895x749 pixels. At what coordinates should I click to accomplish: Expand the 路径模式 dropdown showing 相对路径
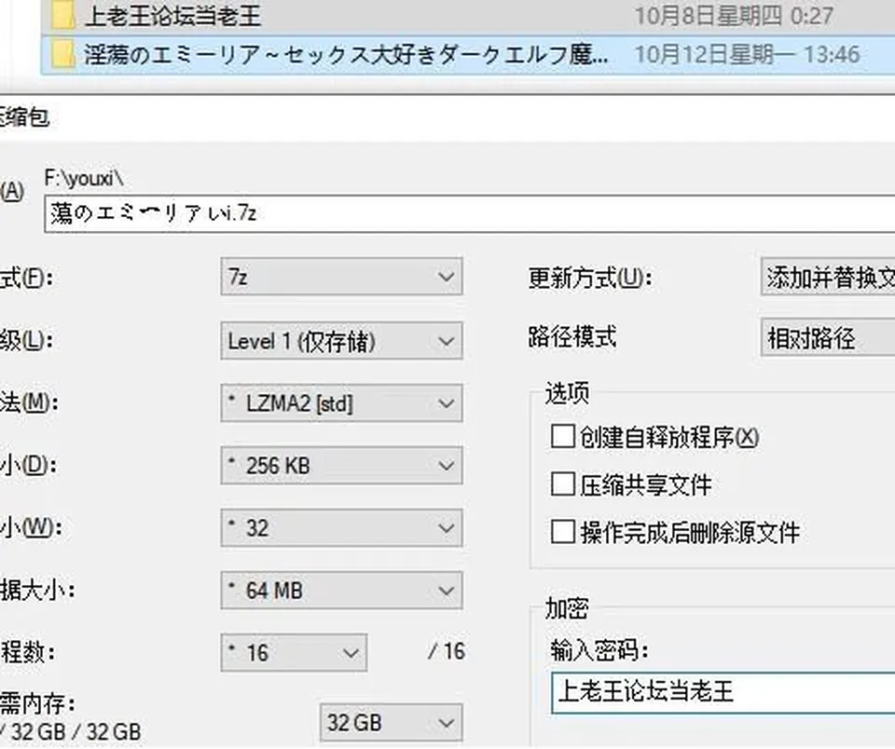[x=828, y=338]
